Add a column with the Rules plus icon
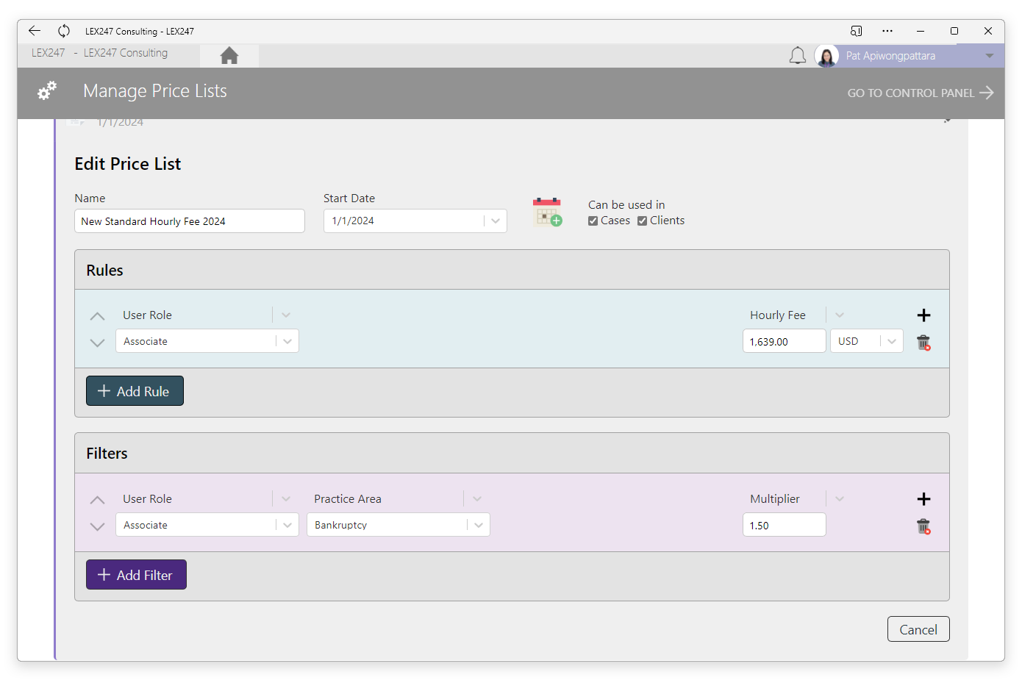This screenshot has width=1022, height=680. tap(924, 315)
